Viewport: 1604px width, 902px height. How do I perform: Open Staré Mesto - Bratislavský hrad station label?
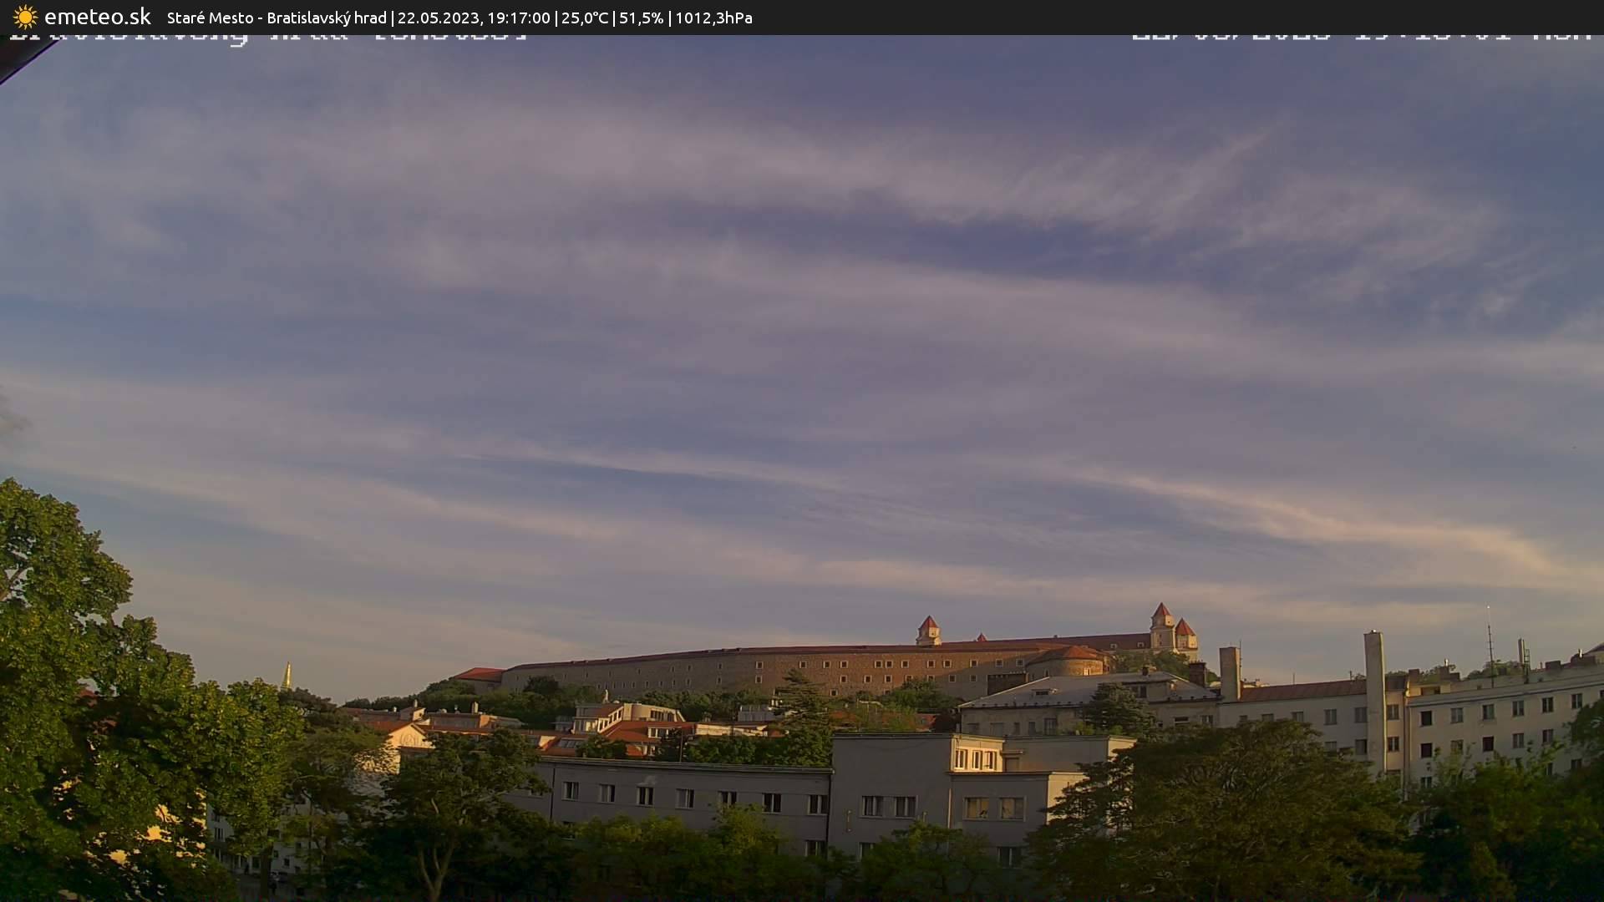click(276, 18)
